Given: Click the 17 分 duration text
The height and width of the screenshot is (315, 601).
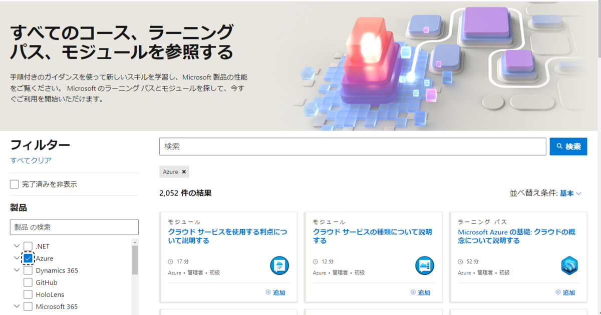Looking at the screenshot, I should coord(182,261).
